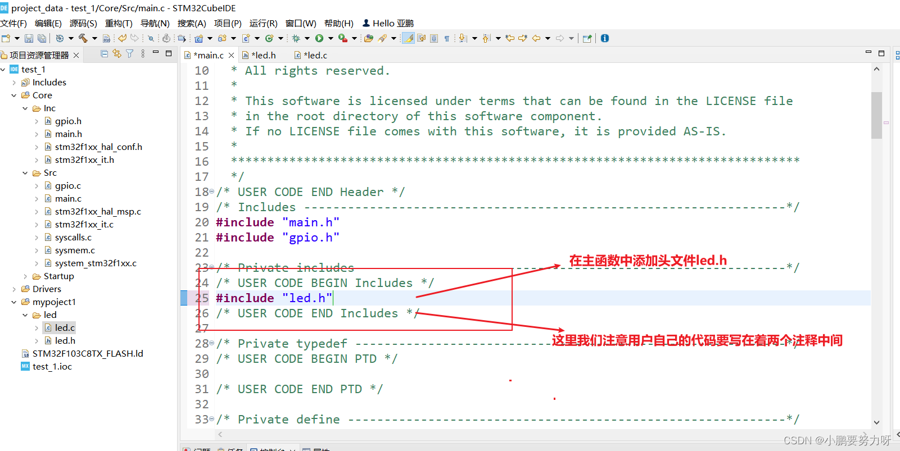900x451 pixels.
Task: Click the Build hammer icon
Action: (x=83, y=38)
